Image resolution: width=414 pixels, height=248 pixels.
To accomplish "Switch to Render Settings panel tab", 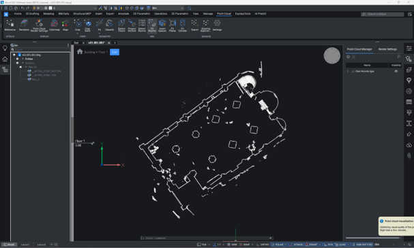I will click(x=387, y=49).
